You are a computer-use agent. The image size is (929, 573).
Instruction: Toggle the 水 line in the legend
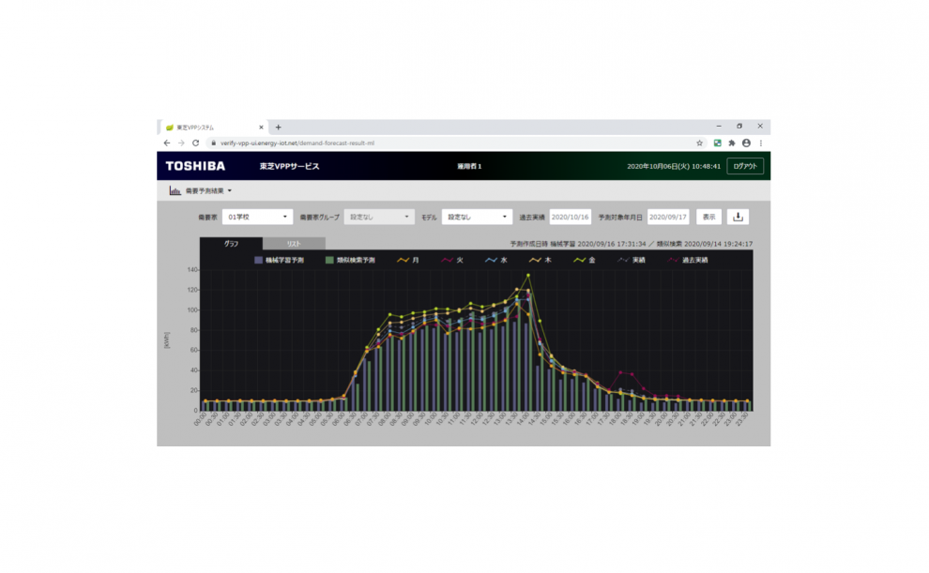pos(495,260)
